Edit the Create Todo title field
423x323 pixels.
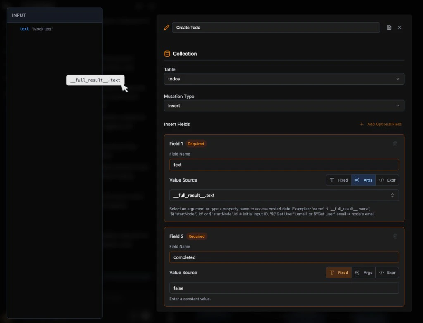276,28
